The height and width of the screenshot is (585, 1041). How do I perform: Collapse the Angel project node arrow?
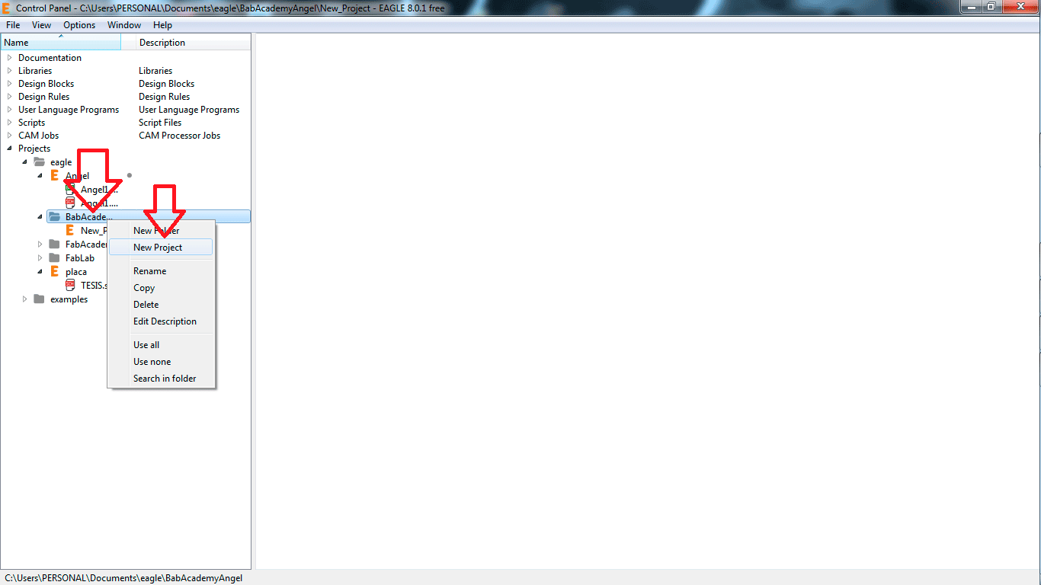point(40,176)
